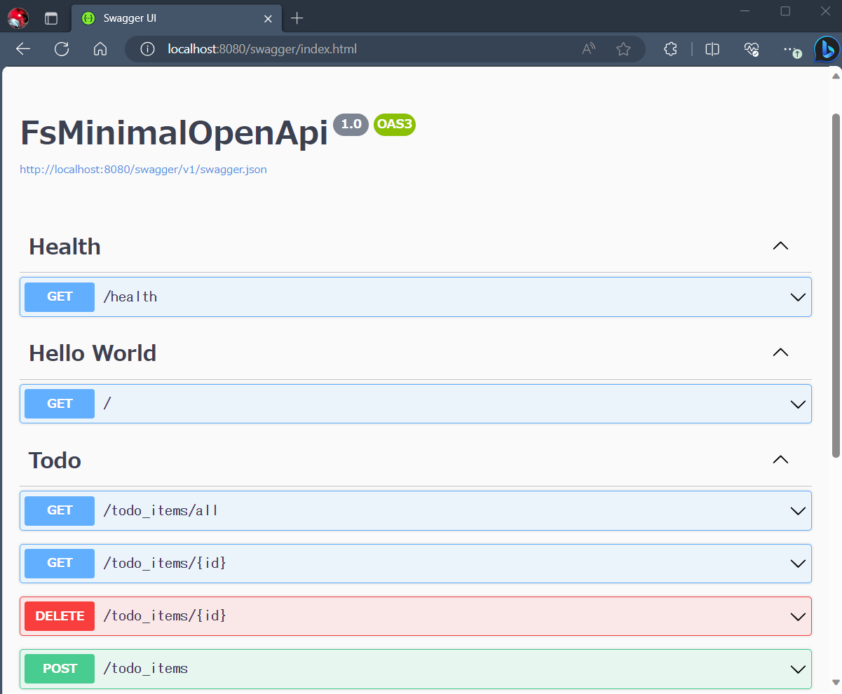Expand GET /todo_items/{id} operation arrow
Image resolution: width=842 pixels, height=694 pixels.
click(x=798, y=563)
